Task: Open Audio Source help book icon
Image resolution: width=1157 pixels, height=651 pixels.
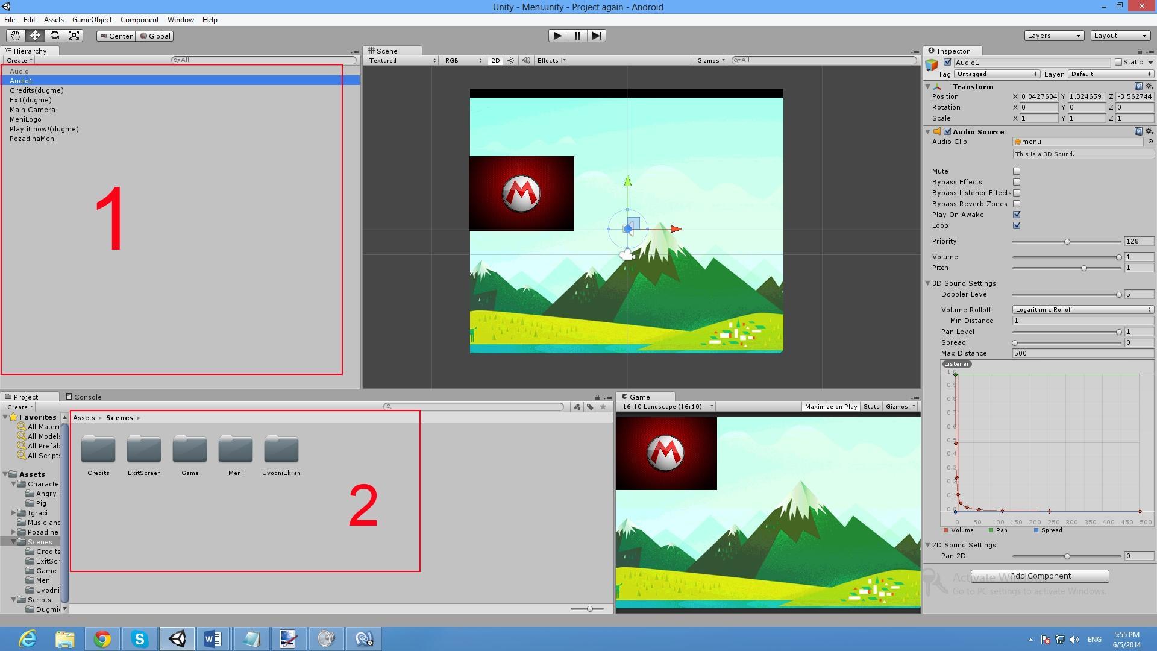Action: point(1138,131)
